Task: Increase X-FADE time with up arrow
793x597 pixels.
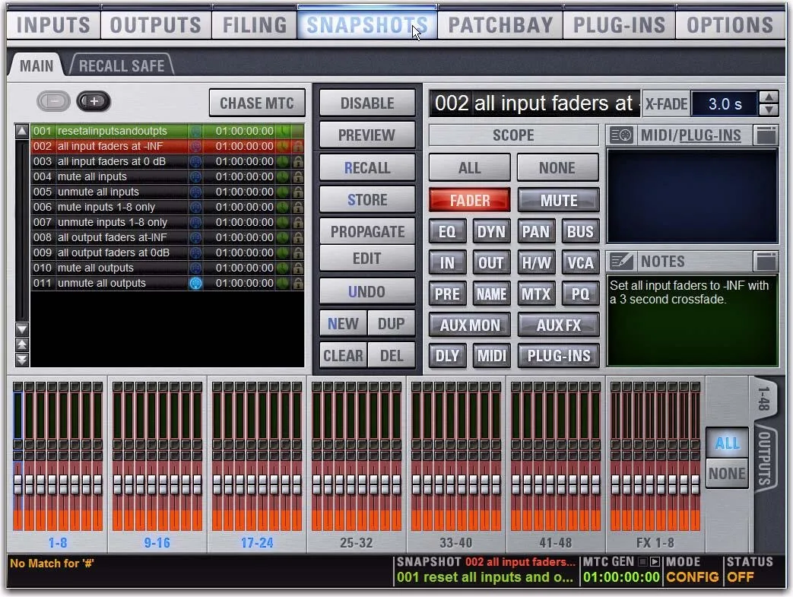Action: (769, 97)
